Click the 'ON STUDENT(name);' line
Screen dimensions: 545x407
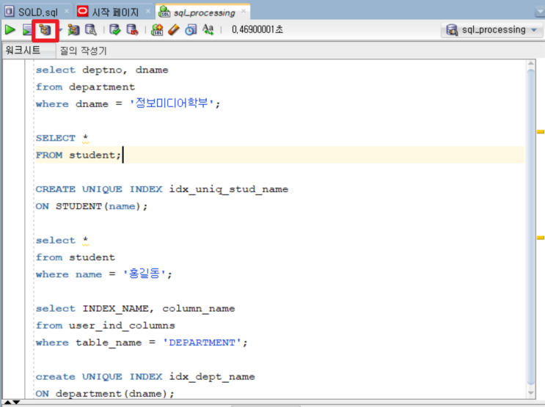92,206
